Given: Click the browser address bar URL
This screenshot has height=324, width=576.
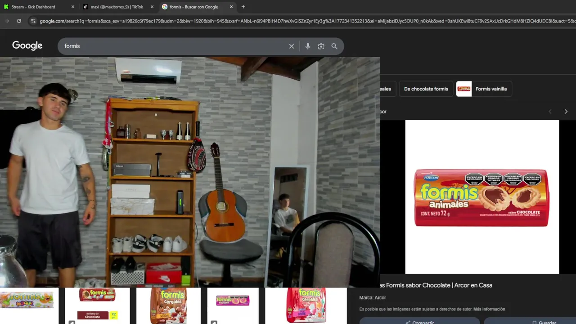Looking at the screenshot, I should (x=307, y=21).
